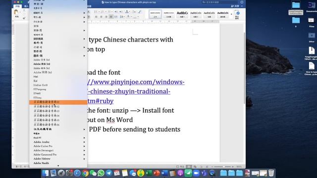Viewport: 317px width, 178px height.
Task: Expand Adobe Caslon Pro submenu arrow
Action: pyautogui.click(x=84, y=146)
